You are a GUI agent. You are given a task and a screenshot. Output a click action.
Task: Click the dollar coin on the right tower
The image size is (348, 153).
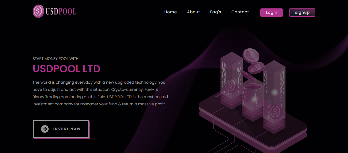pyautogui.click(x=275, y=111)
